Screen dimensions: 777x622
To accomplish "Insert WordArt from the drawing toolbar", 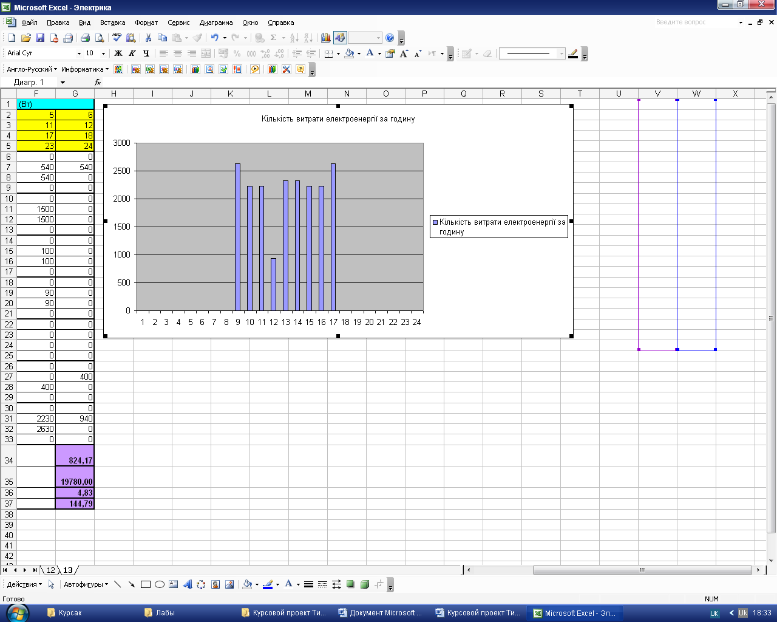I will click(x=188, y=584).
